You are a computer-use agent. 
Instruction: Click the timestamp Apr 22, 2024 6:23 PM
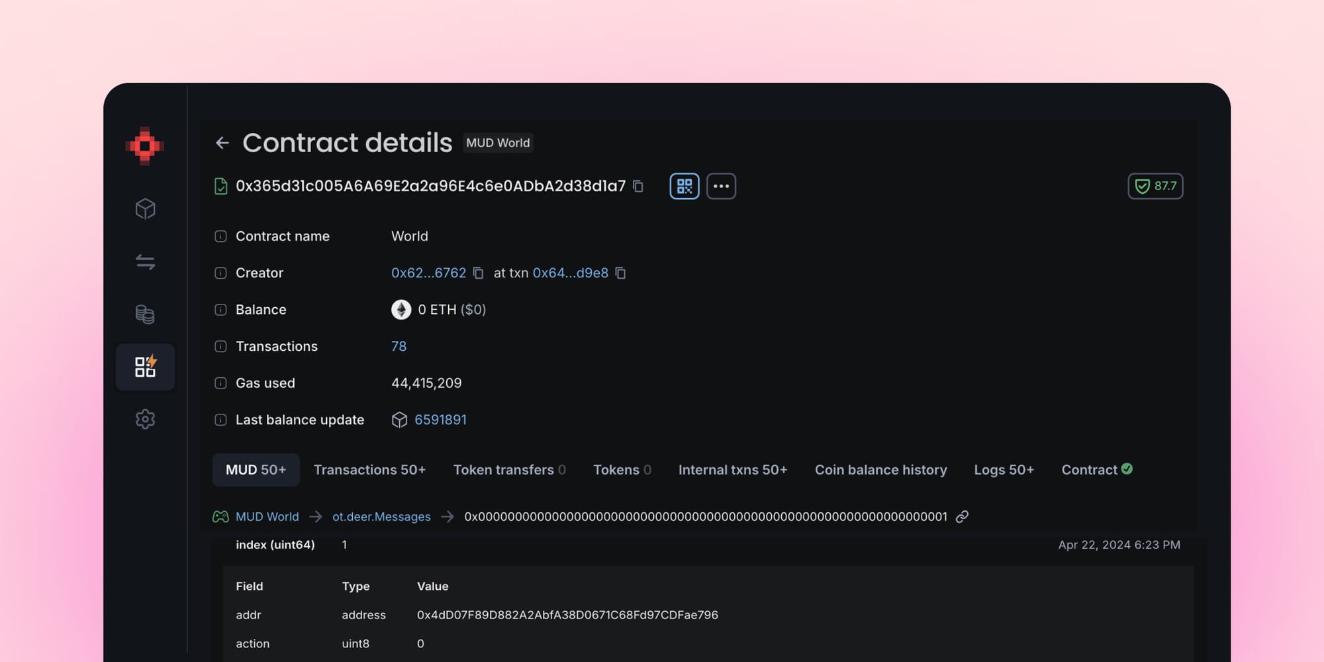tap(1119, 545)
